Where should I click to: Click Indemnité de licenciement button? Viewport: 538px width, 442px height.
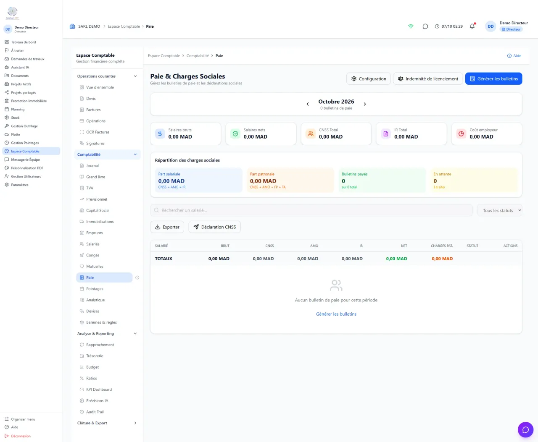tap(428, 78)
